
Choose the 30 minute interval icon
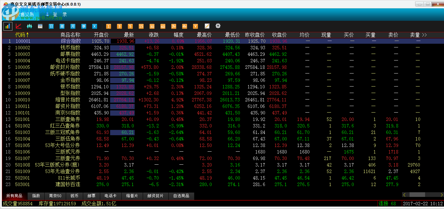pyautogui.click(x=152, y=26)
